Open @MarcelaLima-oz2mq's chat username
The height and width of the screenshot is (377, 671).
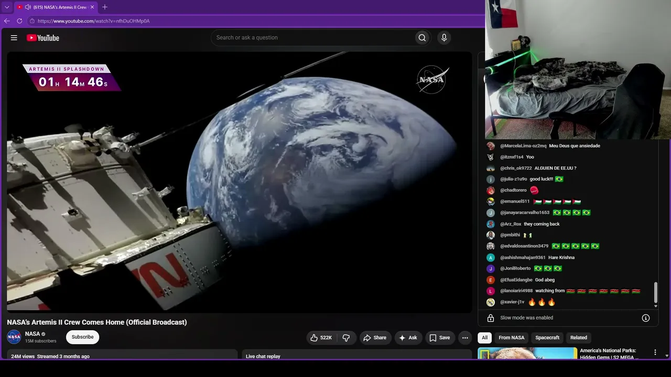click(523, 146)
